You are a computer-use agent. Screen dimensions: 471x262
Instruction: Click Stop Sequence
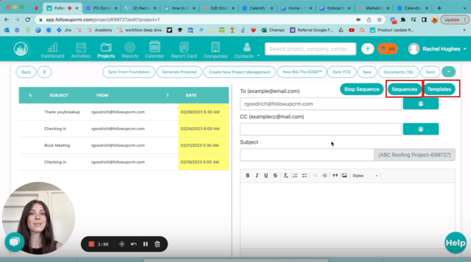(361, 89)
